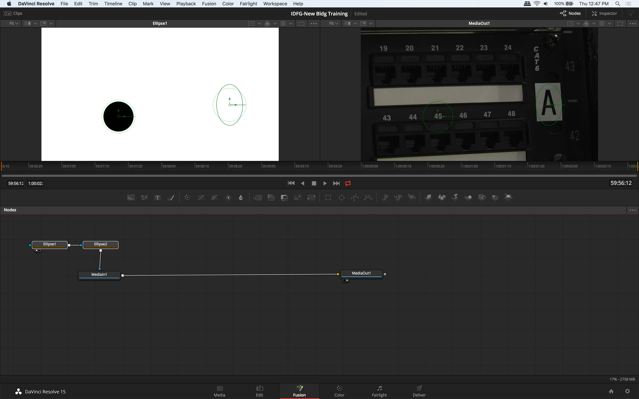The height and width of the screenshot is (399, 639).
Task: Add a Resize node from the toolbar
Action: (x=298, y=197)
